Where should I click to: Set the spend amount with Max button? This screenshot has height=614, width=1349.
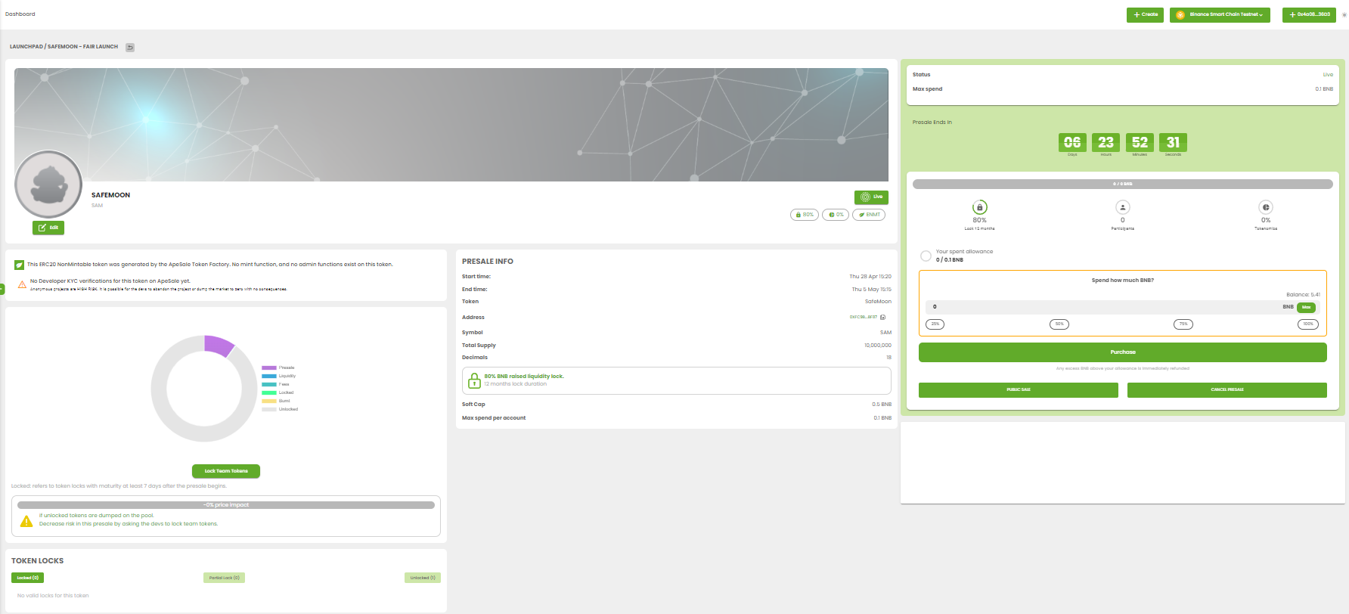coord(1307,307)
